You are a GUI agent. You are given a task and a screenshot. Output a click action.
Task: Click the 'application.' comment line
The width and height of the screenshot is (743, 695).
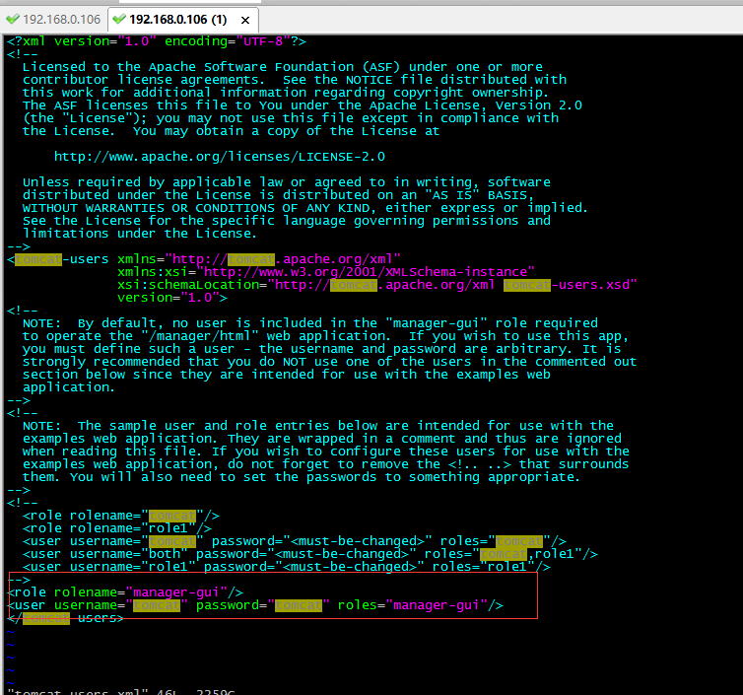pos(69,387)
